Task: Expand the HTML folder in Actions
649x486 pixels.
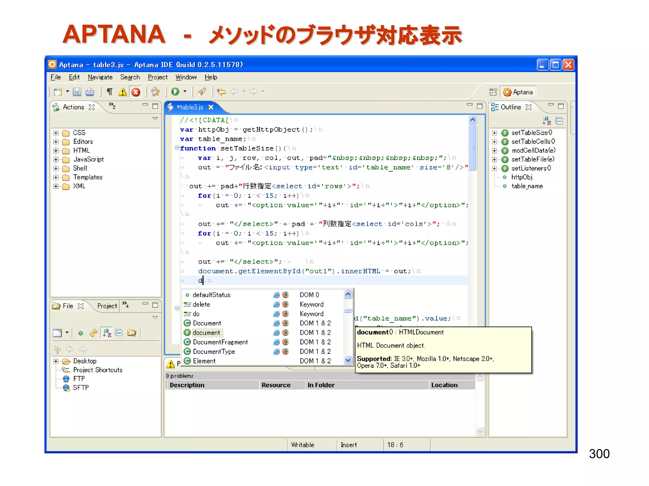Action: [56, 151]
